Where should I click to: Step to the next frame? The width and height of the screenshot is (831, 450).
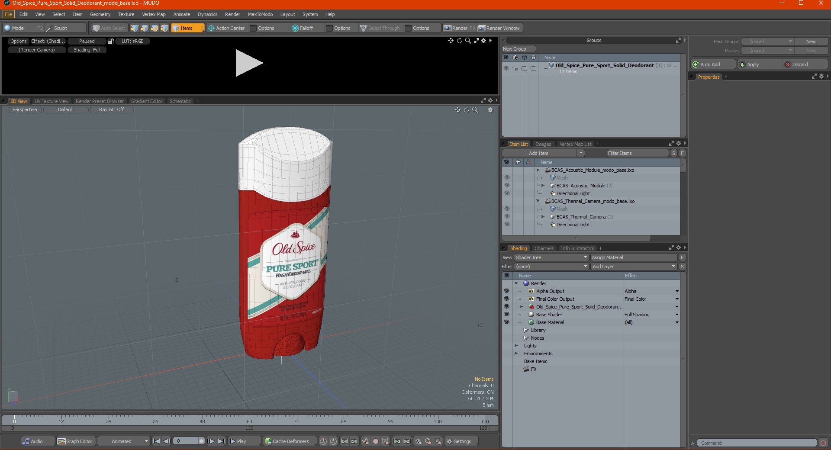point(211,441)
